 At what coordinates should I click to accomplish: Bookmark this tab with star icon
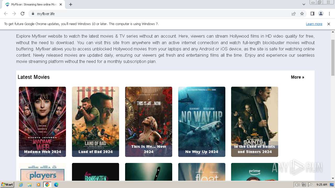pyautogui.click(x=302, y=14)
